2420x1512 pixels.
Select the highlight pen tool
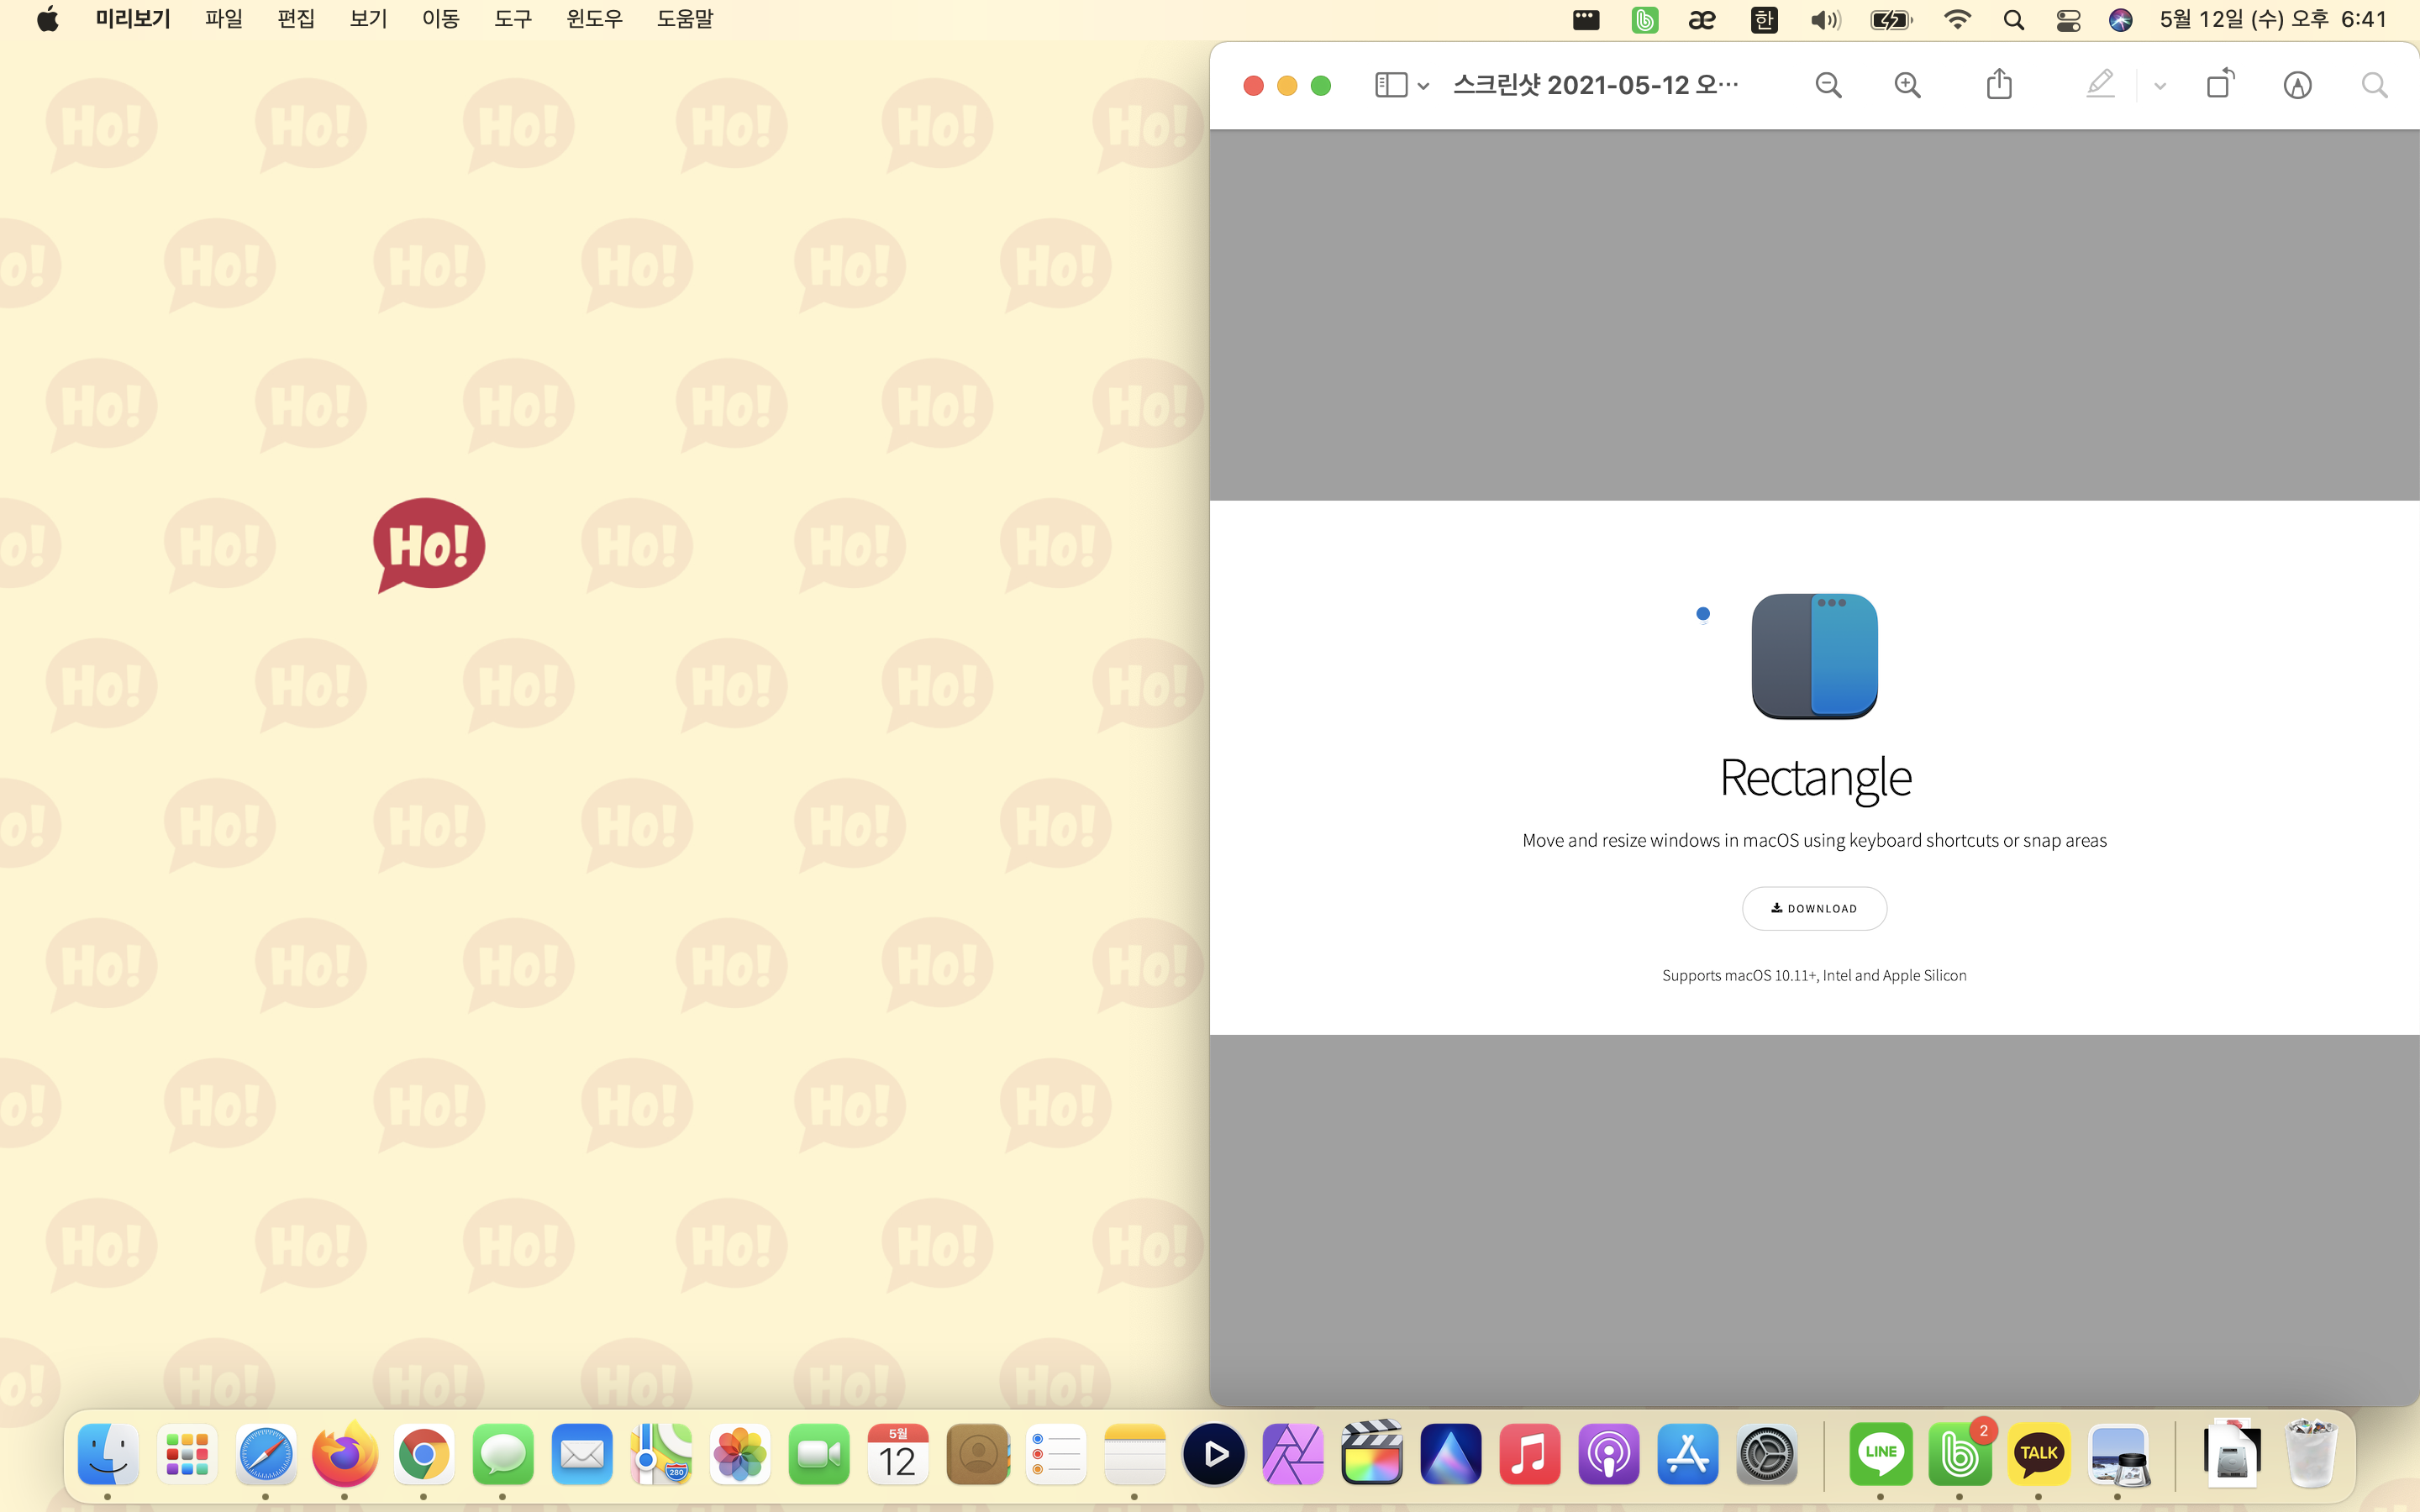(2100, 84)
